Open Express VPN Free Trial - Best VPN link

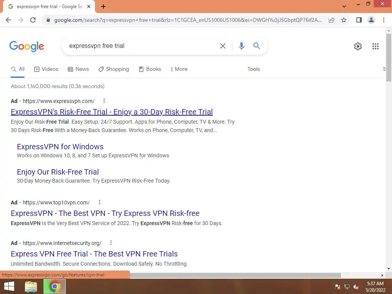[94, 254]
